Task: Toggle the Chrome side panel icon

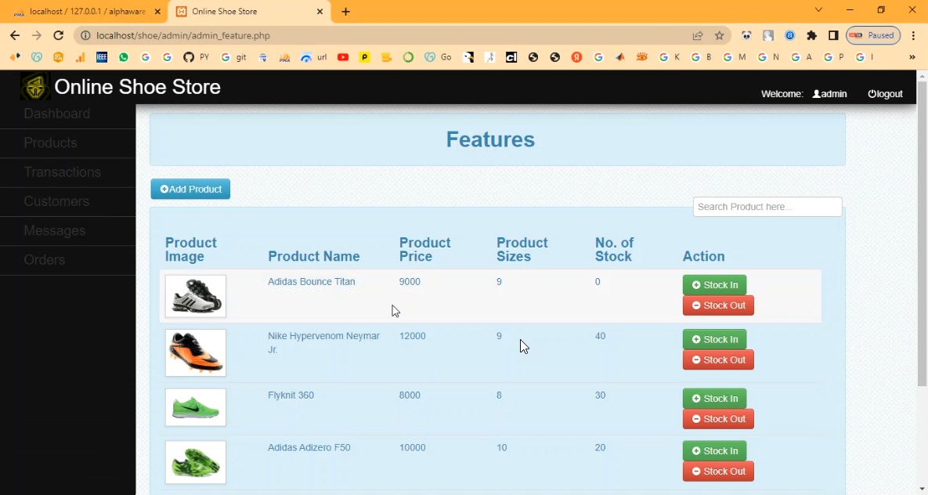Action: (833, 35)
